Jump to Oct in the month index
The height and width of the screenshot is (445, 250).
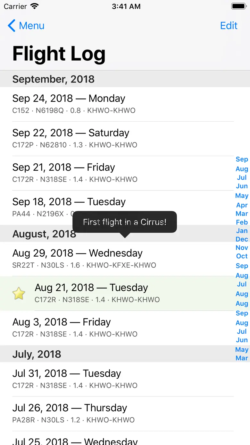[242, 256]
